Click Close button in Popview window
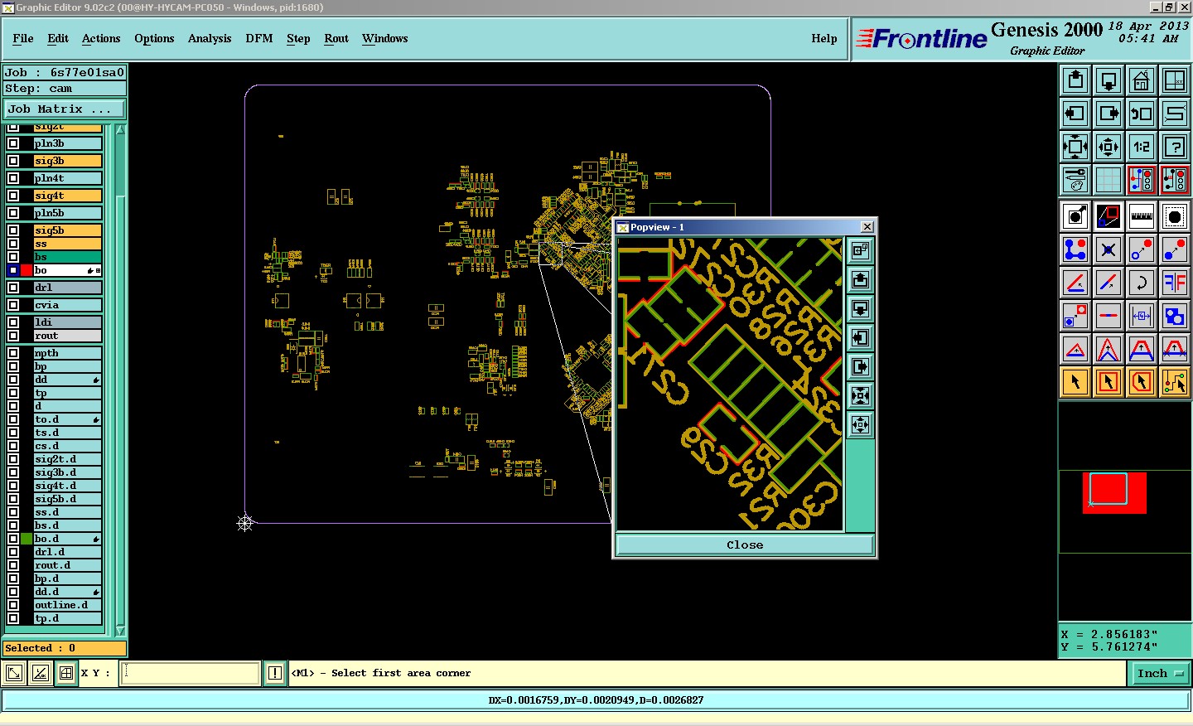 [x=745, y=544]
